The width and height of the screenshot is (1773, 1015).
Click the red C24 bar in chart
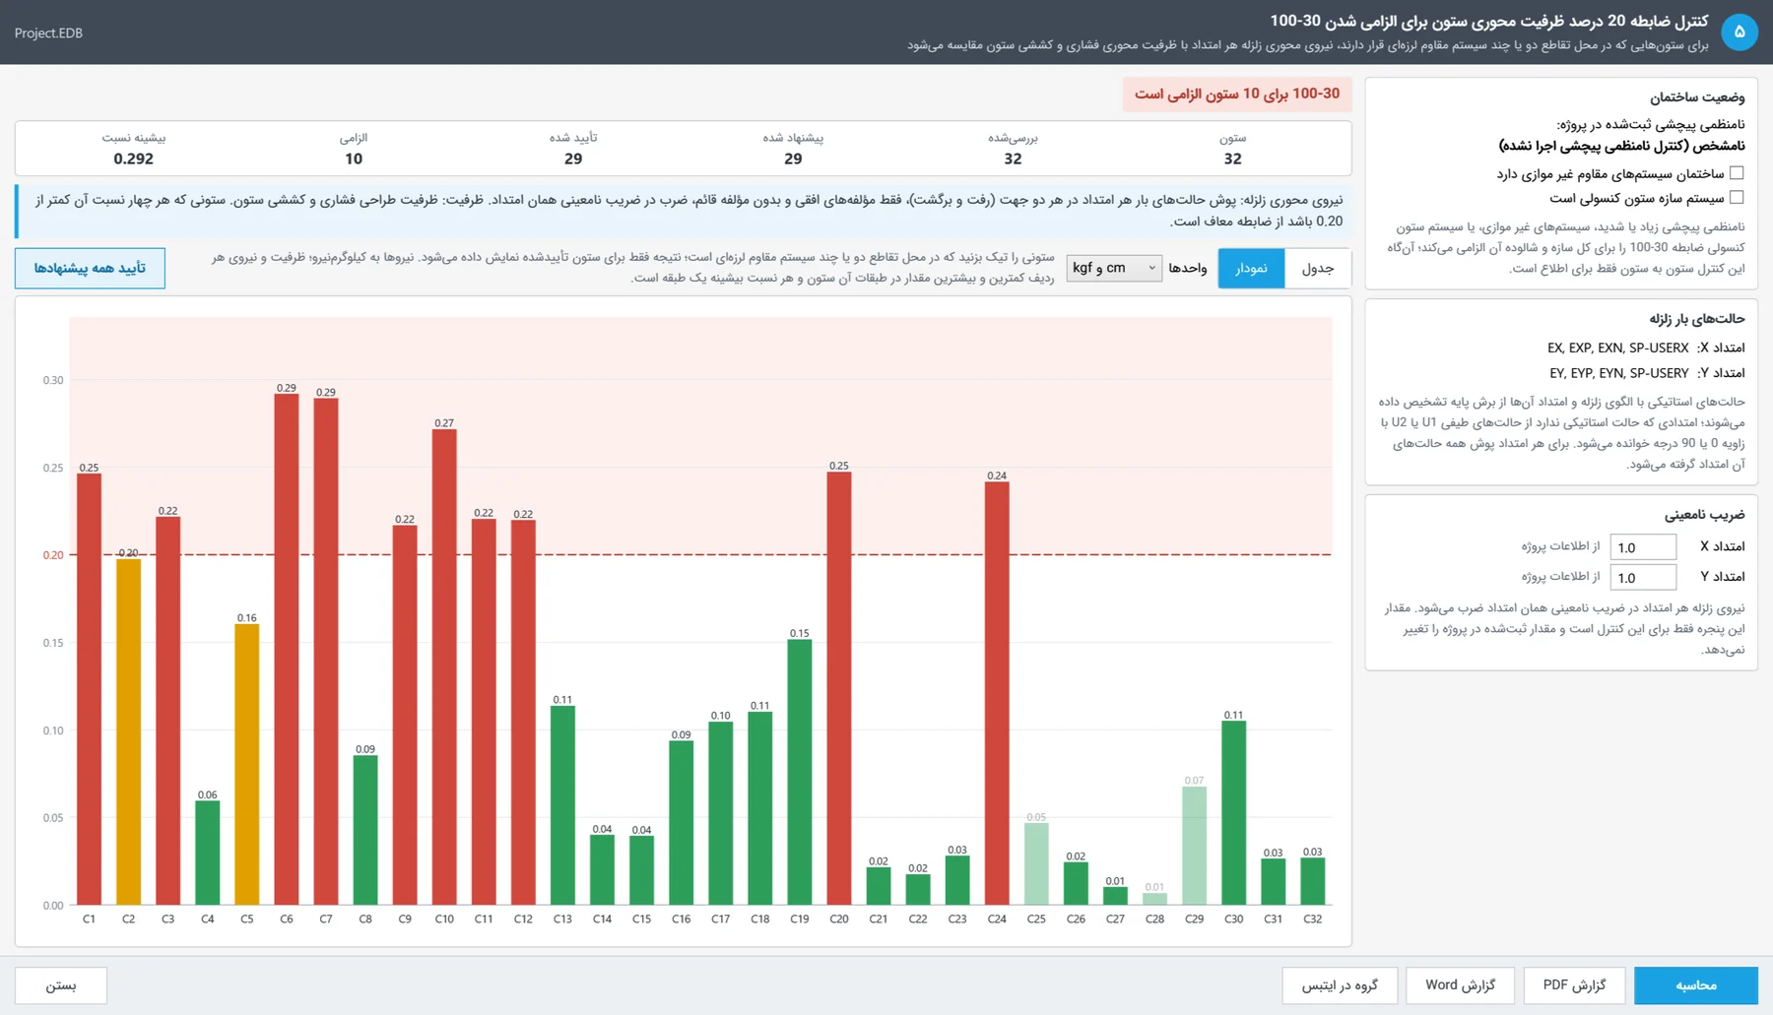point(997,694)
